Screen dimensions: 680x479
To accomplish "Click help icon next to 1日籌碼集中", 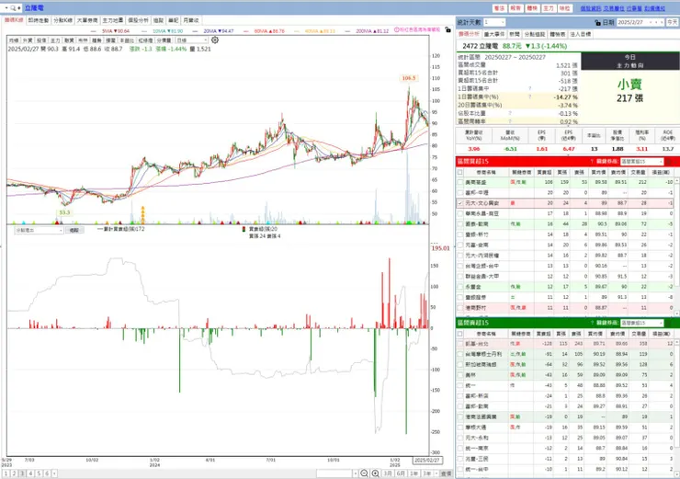I will 529,88.
